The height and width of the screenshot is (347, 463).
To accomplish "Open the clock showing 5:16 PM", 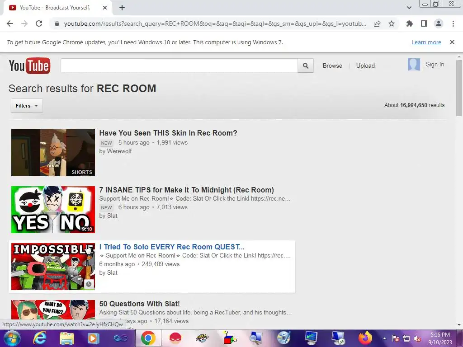I will [x=440, y=338].
